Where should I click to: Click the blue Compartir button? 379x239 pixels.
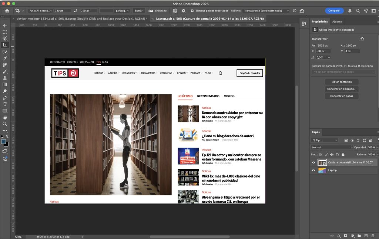334,11
